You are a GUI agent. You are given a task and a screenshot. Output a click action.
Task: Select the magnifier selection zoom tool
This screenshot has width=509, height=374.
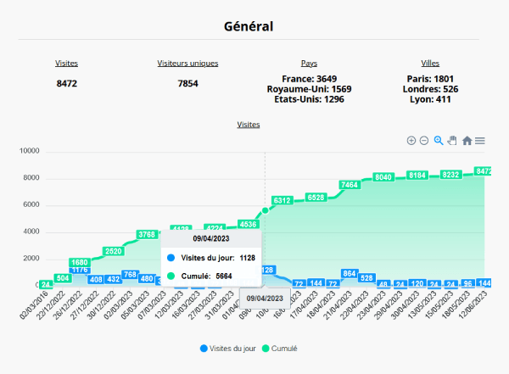(439, 140)
